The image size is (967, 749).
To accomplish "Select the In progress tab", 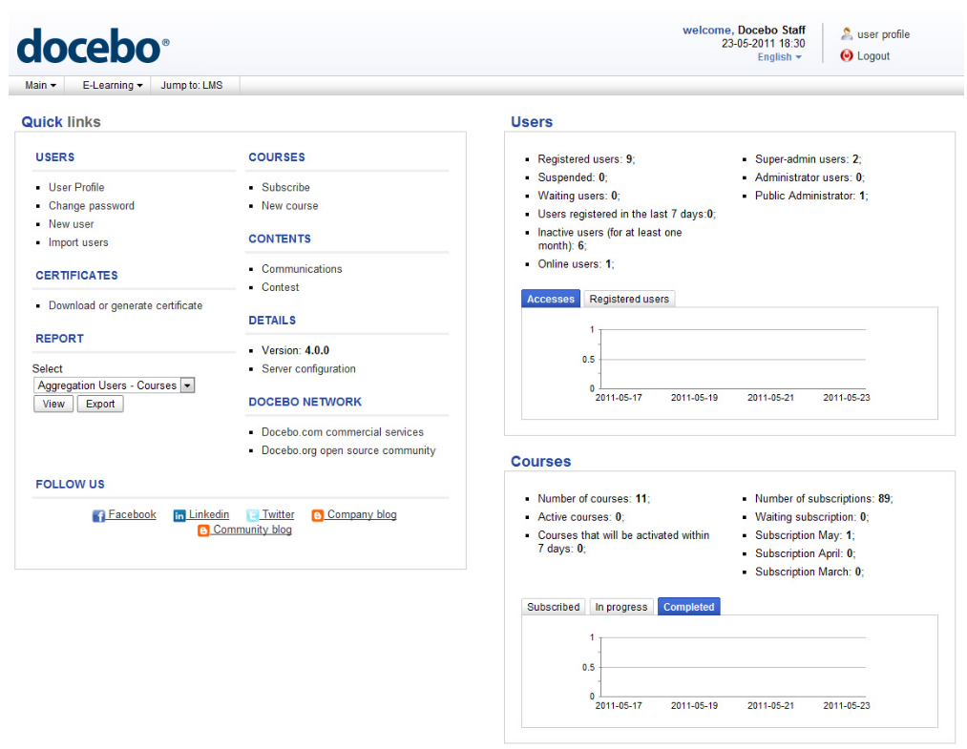I will click(x=621, y=607).
